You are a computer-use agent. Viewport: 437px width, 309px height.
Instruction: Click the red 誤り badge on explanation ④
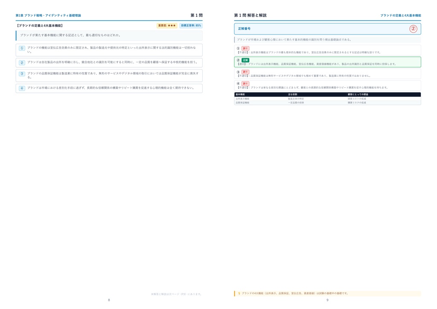[245, 84]
